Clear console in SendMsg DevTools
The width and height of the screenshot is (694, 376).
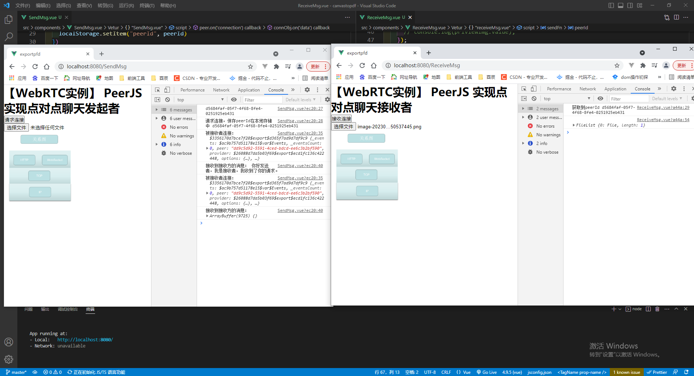pyautogui.click(x=167, y=99)
